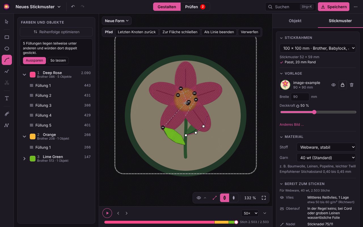Open the three-dot more menu
363x227 pixels.
click(x=356, y=7)
